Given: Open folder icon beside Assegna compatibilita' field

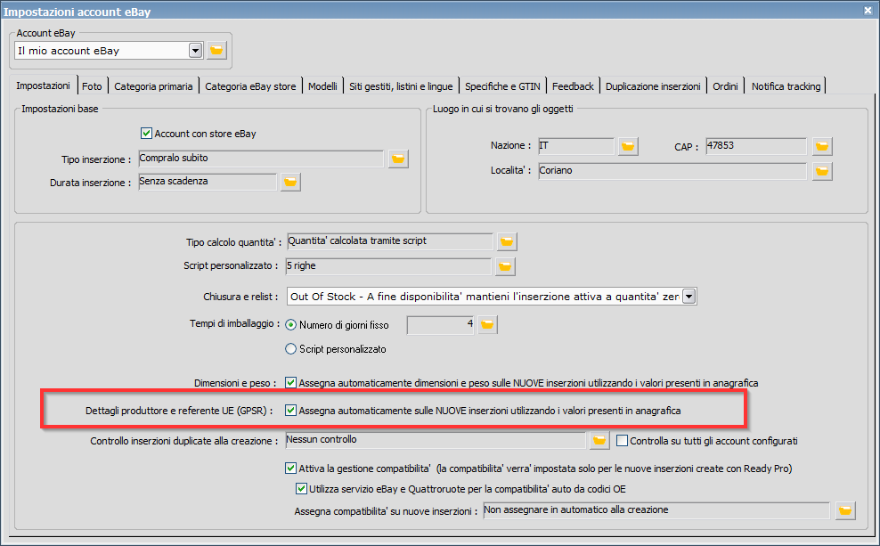Looking at the screenshot, I should tap(845, 510).
